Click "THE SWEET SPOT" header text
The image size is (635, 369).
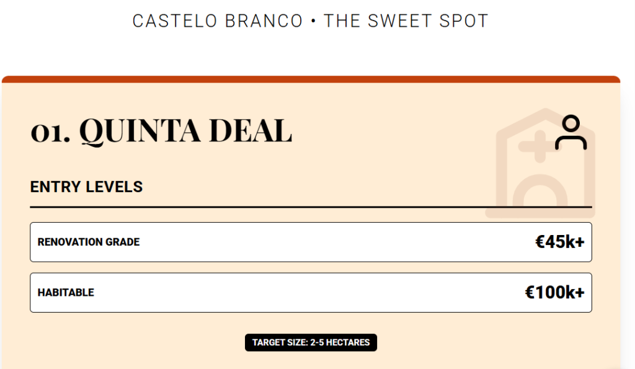[406, 21]
